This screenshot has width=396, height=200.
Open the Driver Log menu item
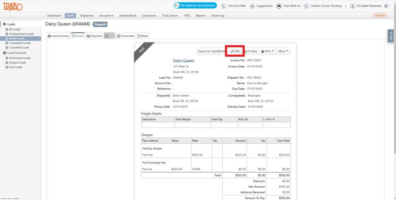(218, 15)
